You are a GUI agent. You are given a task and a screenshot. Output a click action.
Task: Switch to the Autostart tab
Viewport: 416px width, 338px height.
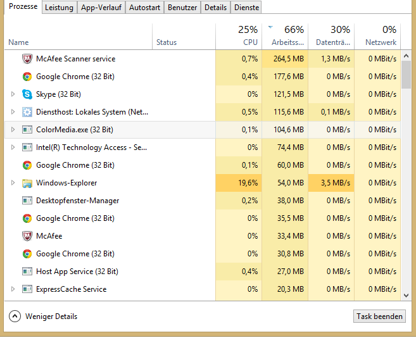pos(144,8)
